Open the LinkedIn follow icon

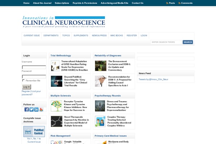(36, 109)
